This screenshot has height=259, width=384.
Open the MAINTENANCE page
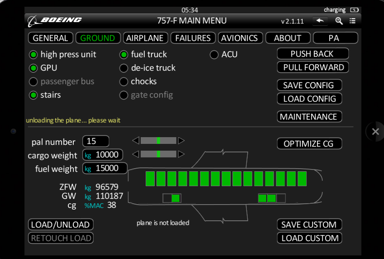(x=309, y=116)
